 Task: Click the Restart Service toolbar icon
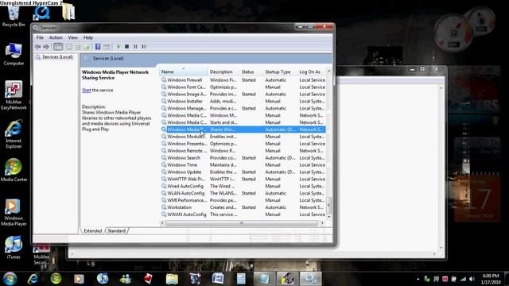pyautogui.click(x=144, y=47)
